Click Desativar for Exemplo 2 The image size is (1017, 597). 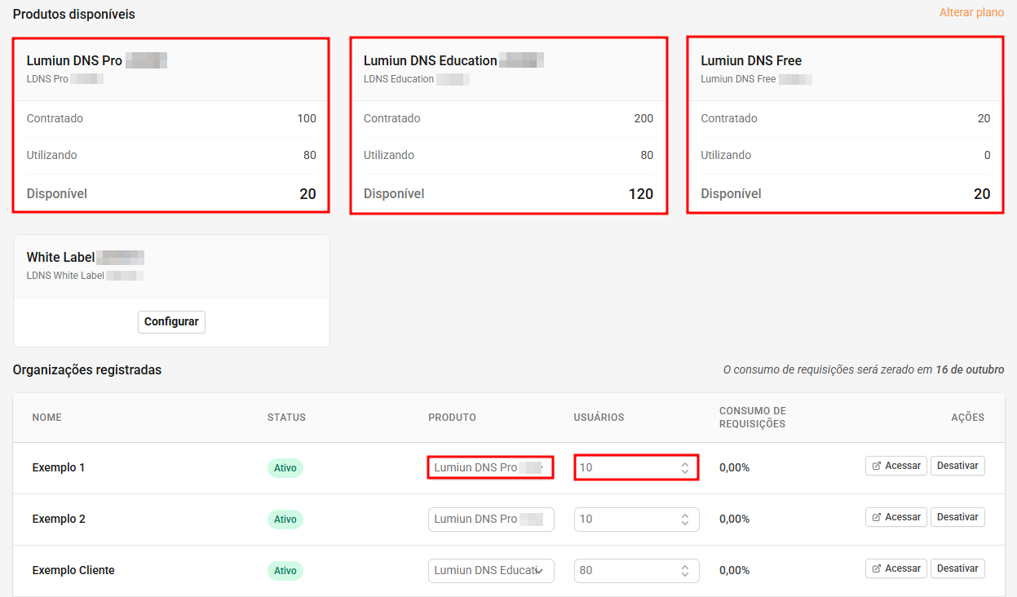coord(957,517)
